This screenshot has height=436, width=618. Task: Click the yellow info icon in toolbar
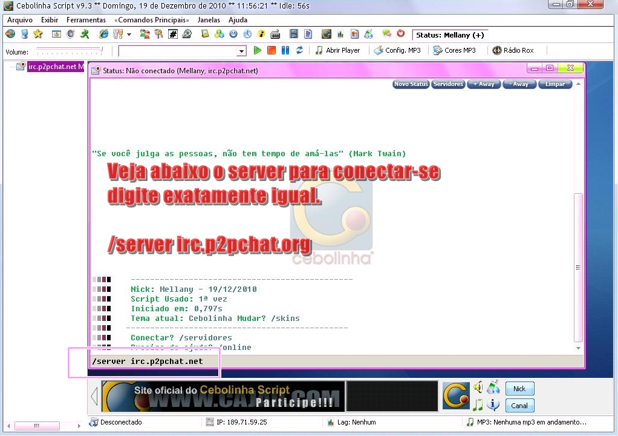(x=261, y=35)
